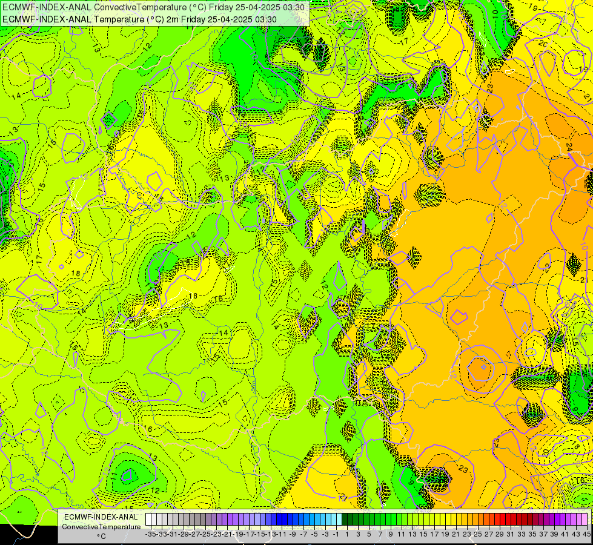Click the -19 legend scale label
This screenshot has width=593, height=545.
[237, 535]
